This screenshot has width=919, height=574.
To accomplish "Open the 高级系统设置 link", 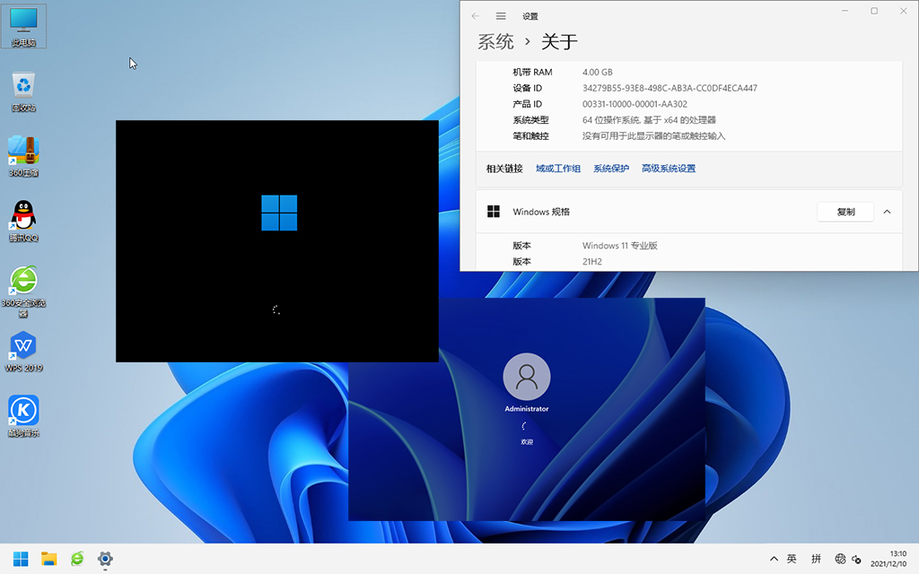I will pos(668,169).
